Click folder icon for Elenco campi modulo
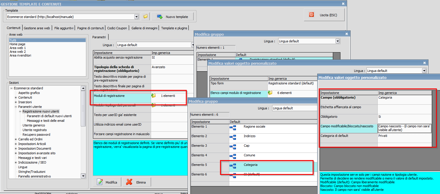This screenshot has height=194, width=440. point(270,93)
